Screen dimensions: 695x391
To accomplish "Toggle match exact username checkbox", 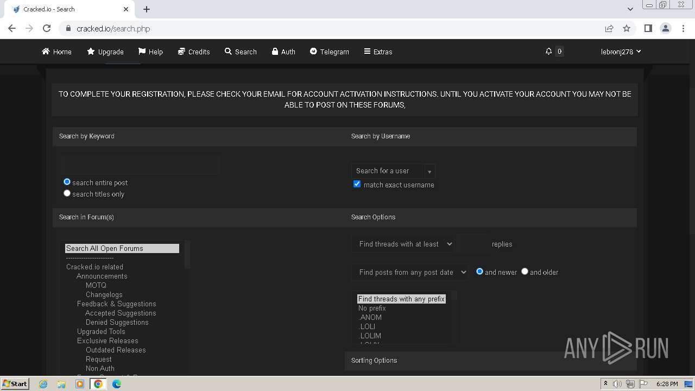I will pyautogui.click(x=357, y=184).
